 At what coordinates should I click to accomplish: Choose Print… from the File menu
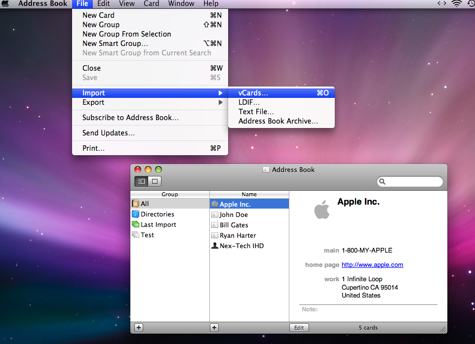[150, 148]
